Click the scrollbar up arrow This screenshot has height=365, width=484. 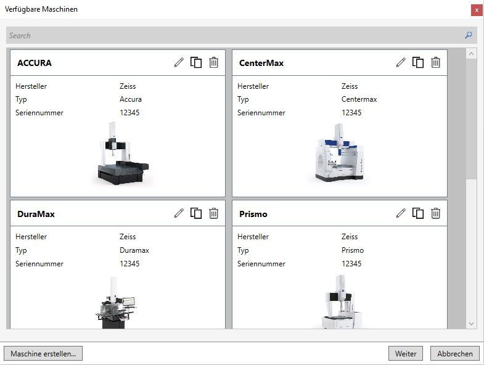point(471,54)
